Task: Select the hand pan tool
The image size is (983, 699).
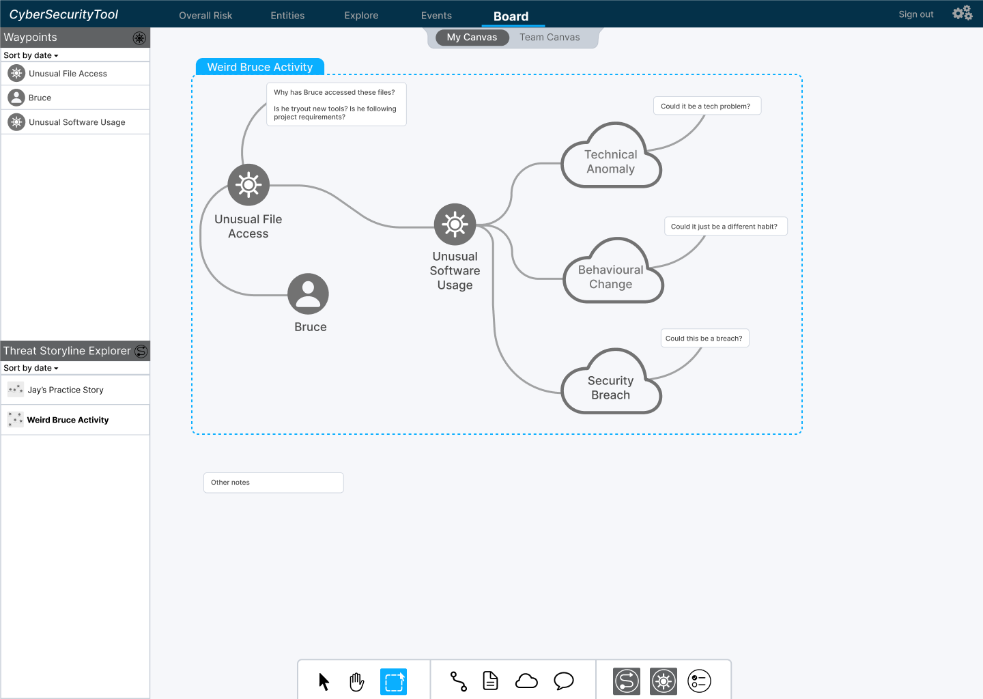Action: (x=357, y=681)
